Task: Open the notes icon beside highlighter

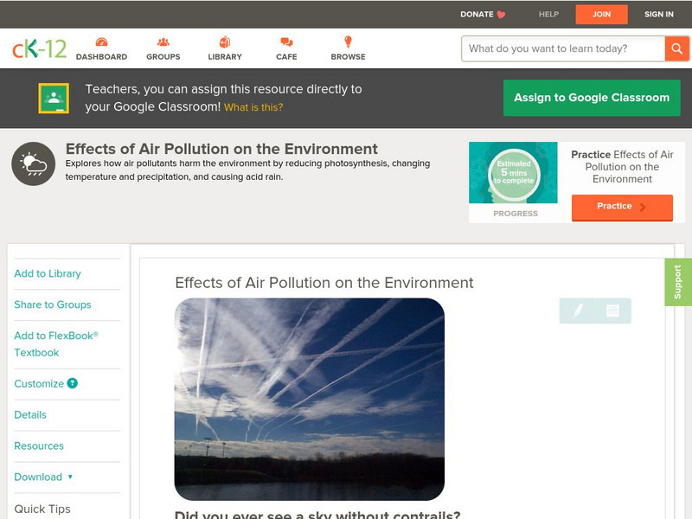Action: click(612, 311)
